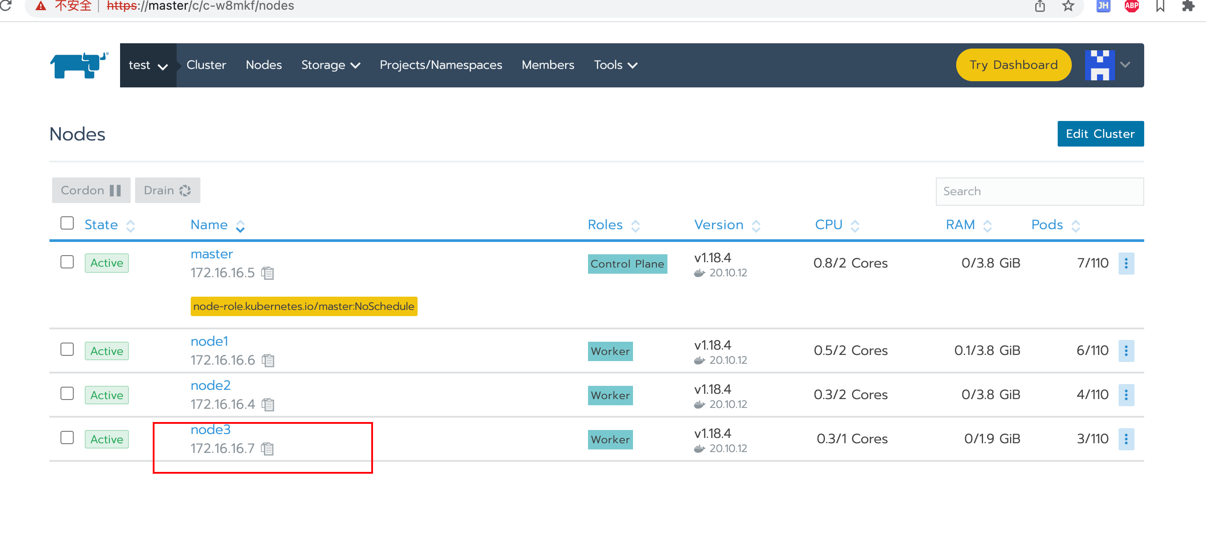This screenshot has height=543, width=1206.
Task: Open the test cluster dropdown
Action: coord(148,65)
